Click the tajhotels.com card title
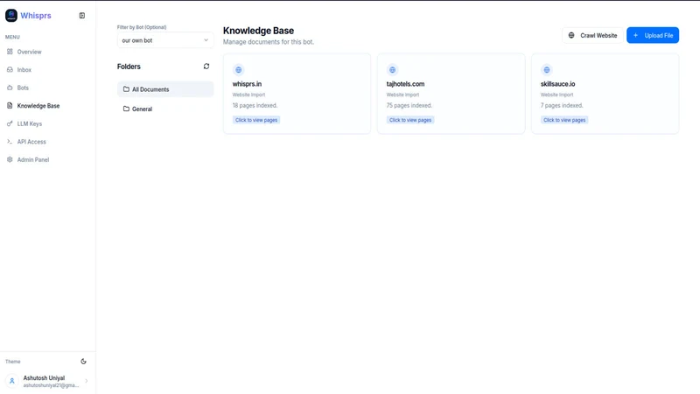Viewport: 700px width, 394px height. pyautogui.click(x=405, y=84)
